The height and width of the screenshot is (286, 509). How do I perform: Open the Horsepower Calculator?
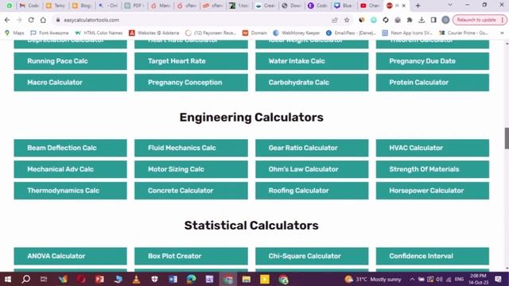[433, 191]
